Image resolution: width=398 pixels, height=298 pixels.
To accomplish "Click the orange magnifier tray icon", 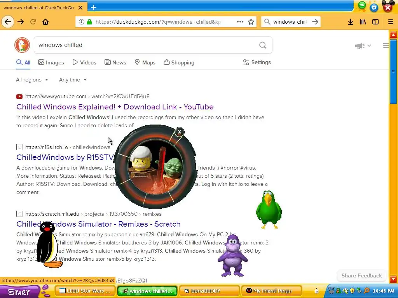I will (367, 291).
